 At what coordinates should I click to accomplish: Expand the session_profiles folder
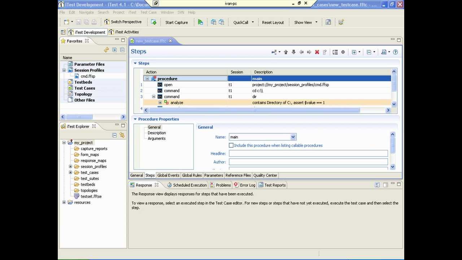(x=70, y=166)
